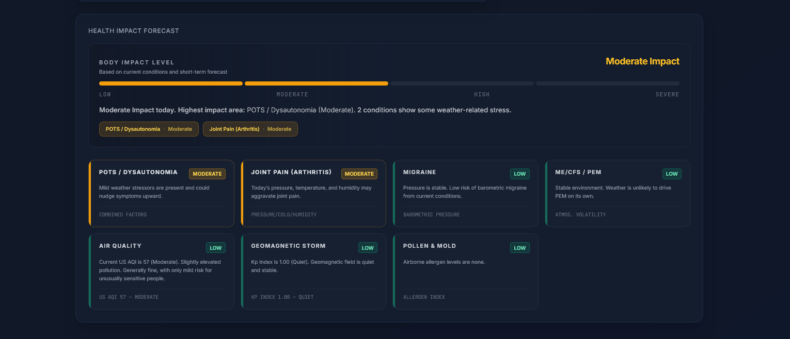Image resolution: width=790 pixels, height=339 pixels.
Task: Click the unfilled Severe impact bar segment
Action: point(607,83)
